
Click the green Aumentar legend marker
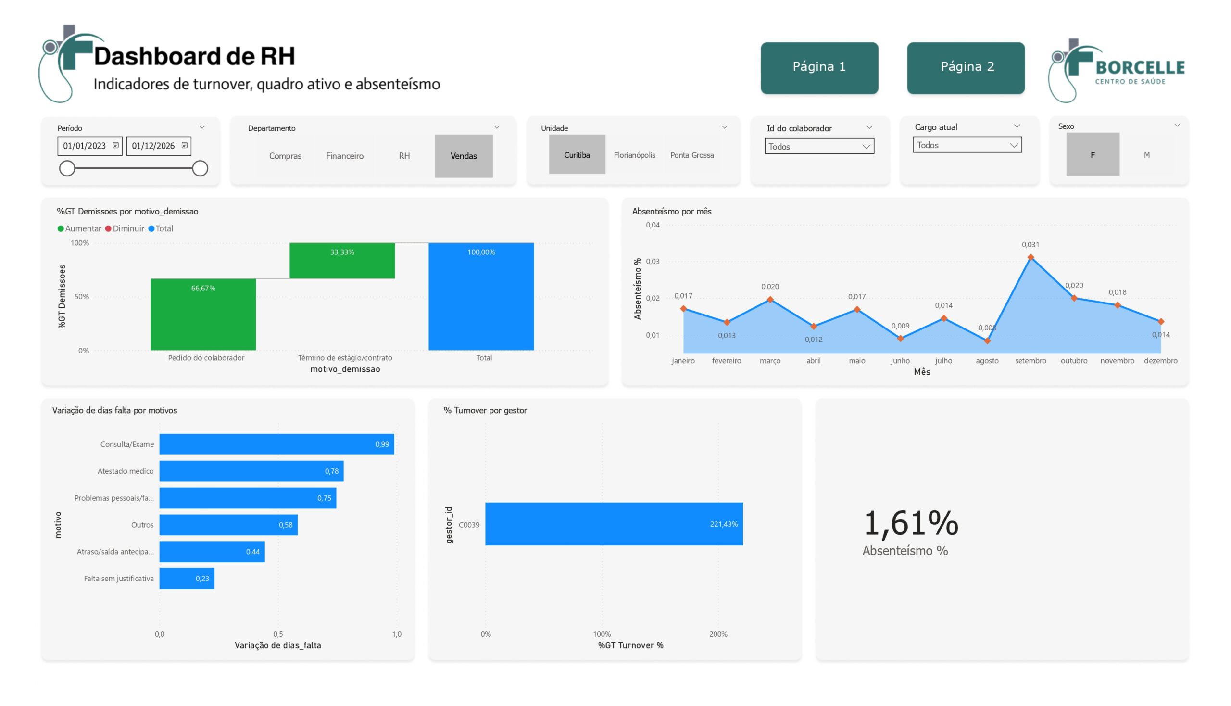pos(61,229)
